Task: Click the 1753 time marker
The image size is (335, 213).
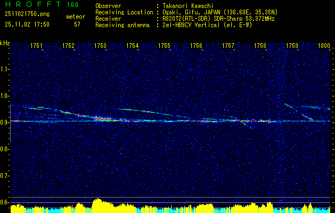Action: (101, 45)
